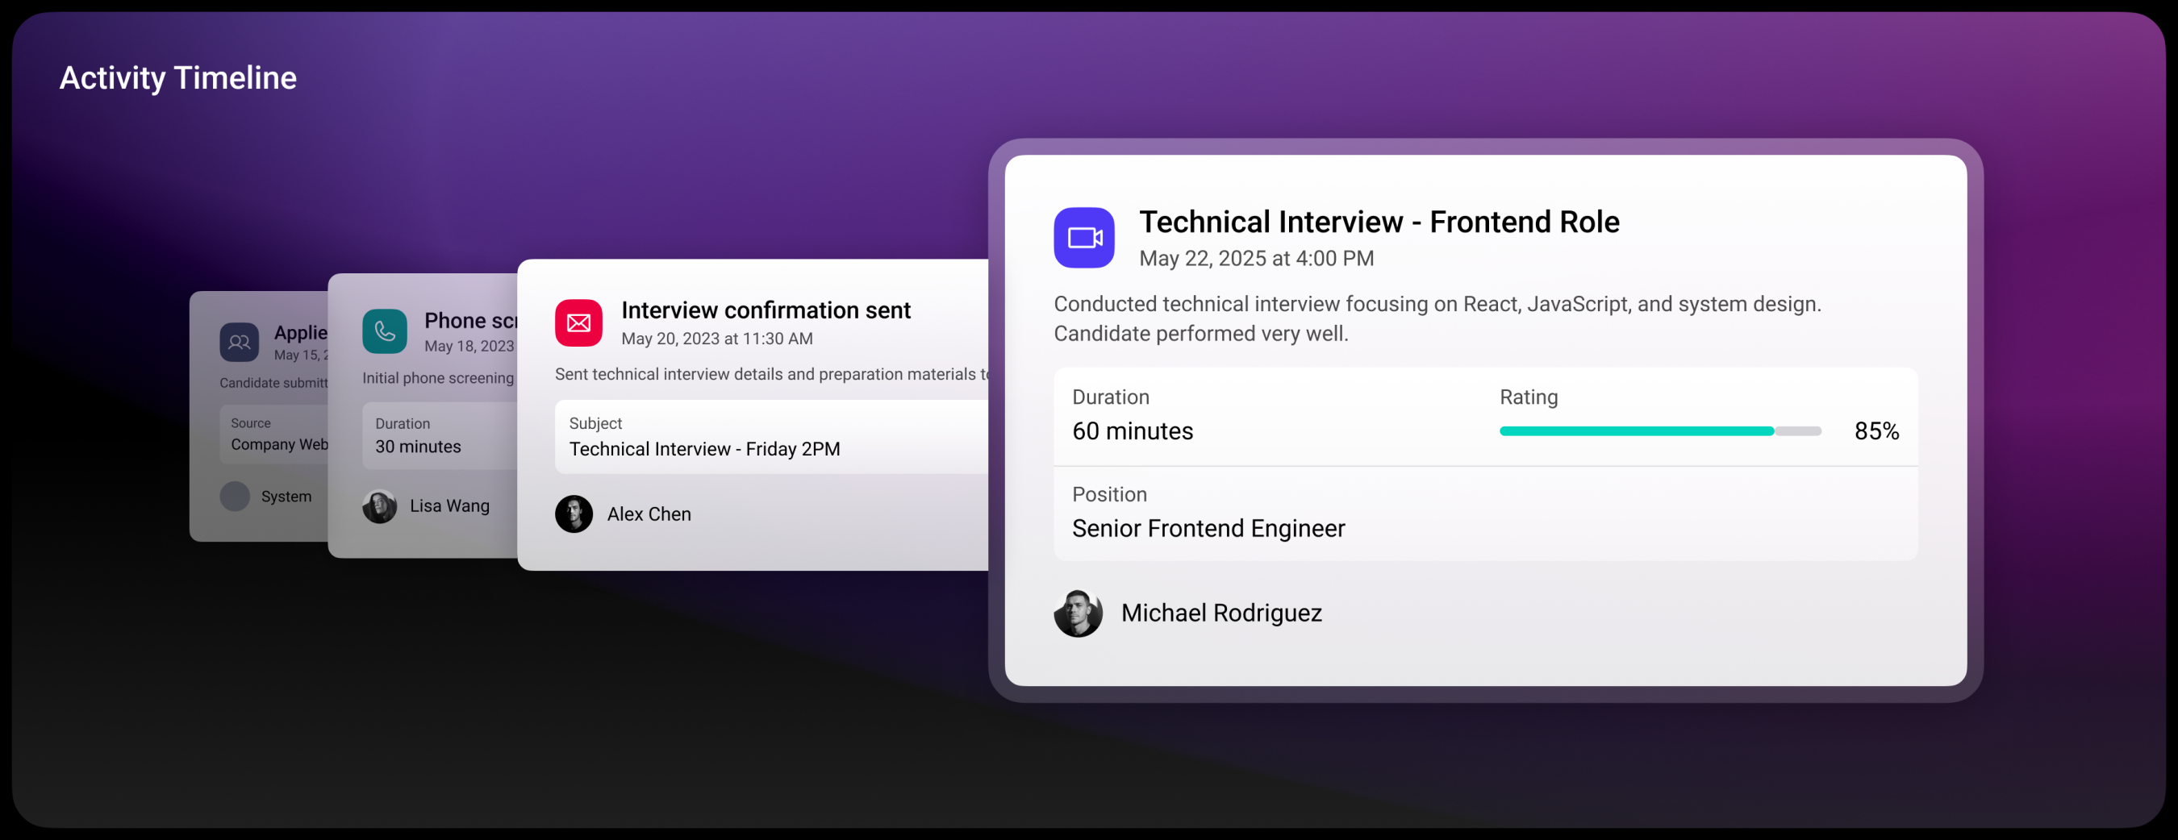Image resolution: width=2178 pixels, height=840 pixels.
Task: Click the Senior Frontend Engineer position value
Action: coord(1208,528)
